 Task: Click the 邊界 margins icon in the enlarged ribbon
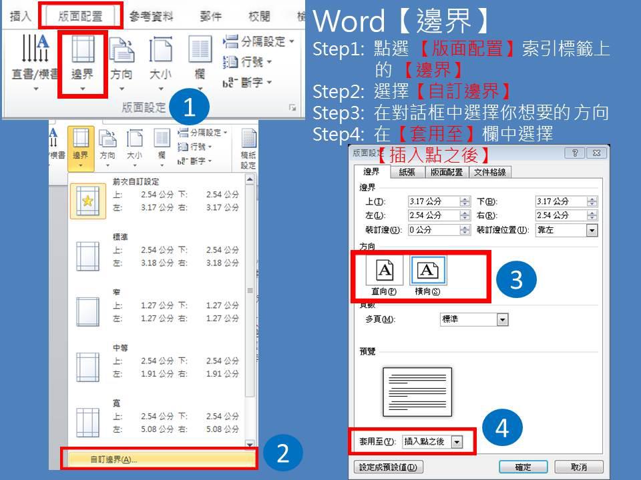(x=83, y=49)
